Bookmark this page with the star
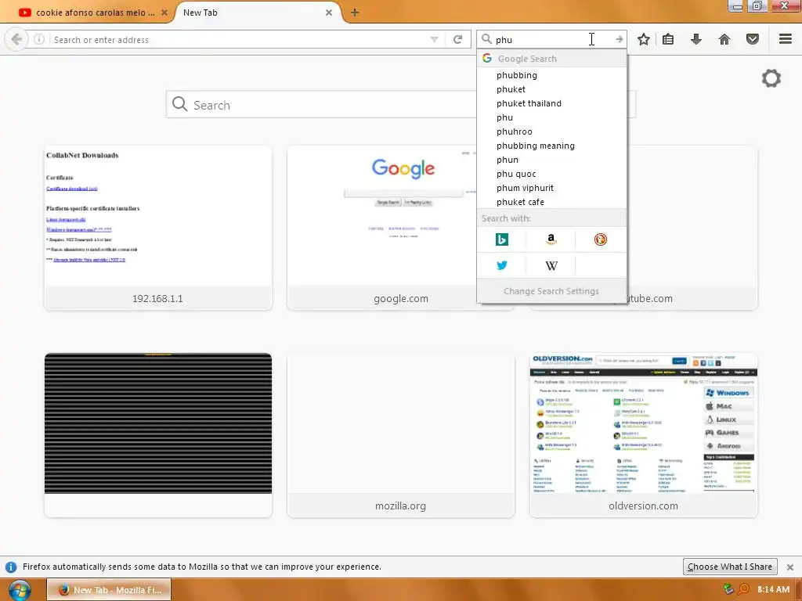The width and height of the screenshot is (802, 601). coord(644,39)
